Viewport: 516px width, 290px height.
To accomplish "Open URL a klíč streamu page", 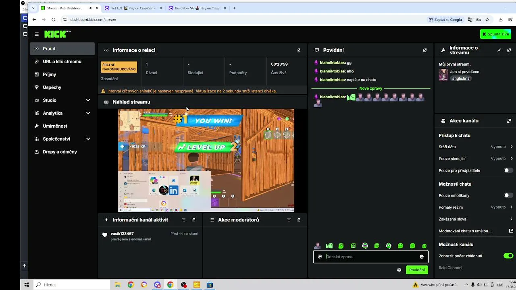I will click(62, 62).
